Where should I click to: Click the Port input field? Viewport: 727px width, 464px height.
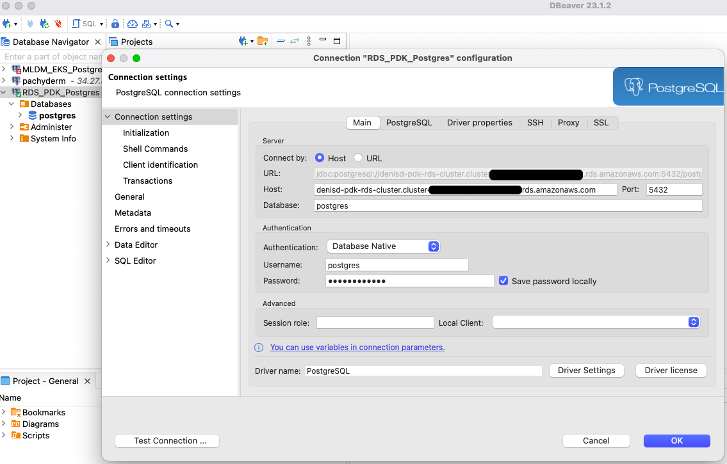pos(674,189)
